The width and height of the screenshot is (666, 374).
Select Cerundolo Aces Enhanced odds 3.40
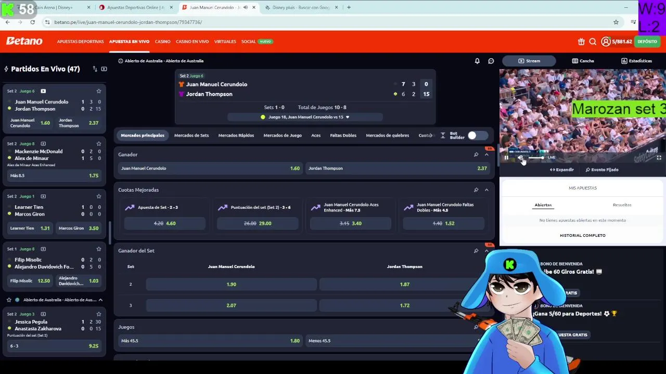click(x=351, y=223)
